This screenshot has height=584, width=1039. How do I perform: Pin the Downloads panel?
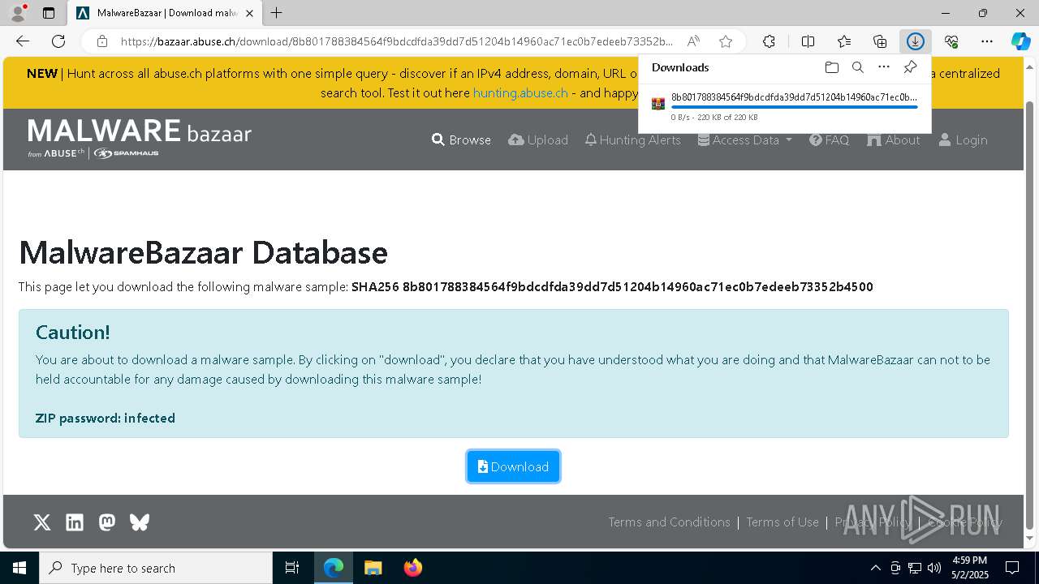910,67
